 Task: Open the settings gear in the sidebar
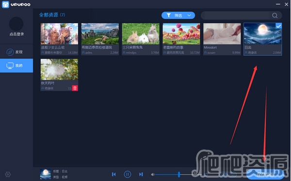[x=8, y=174]
